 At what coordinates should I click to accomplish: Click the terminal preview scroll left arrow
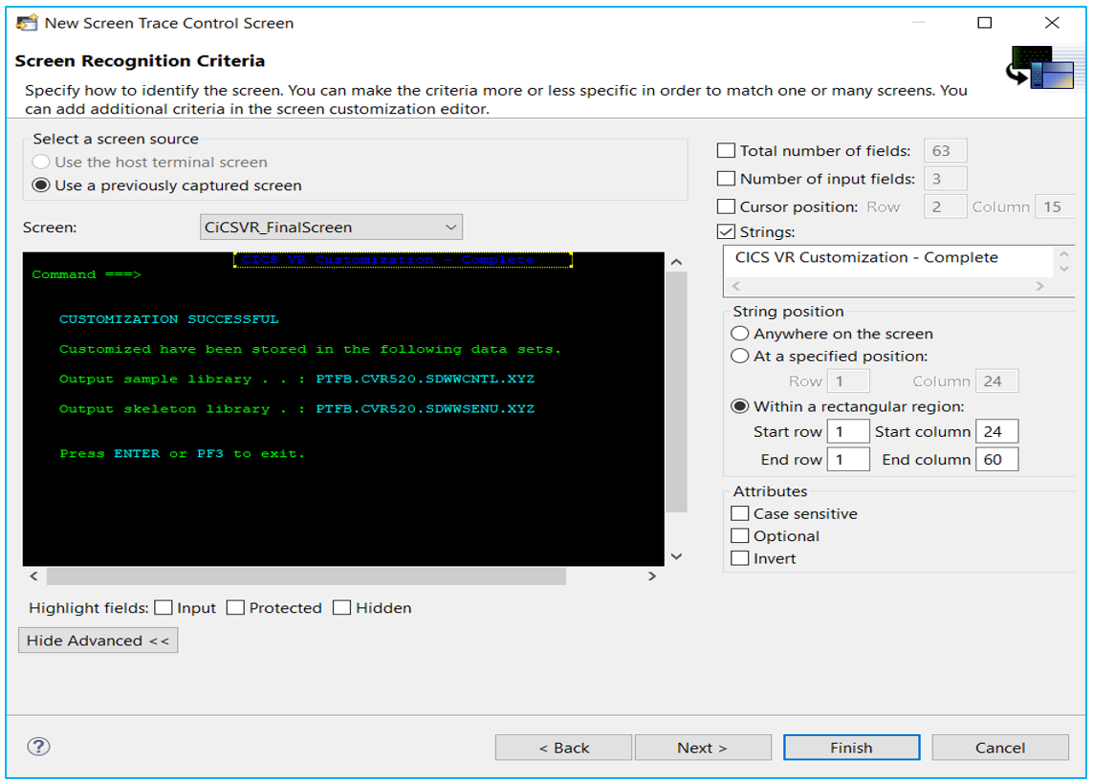(x=33, y=576)
